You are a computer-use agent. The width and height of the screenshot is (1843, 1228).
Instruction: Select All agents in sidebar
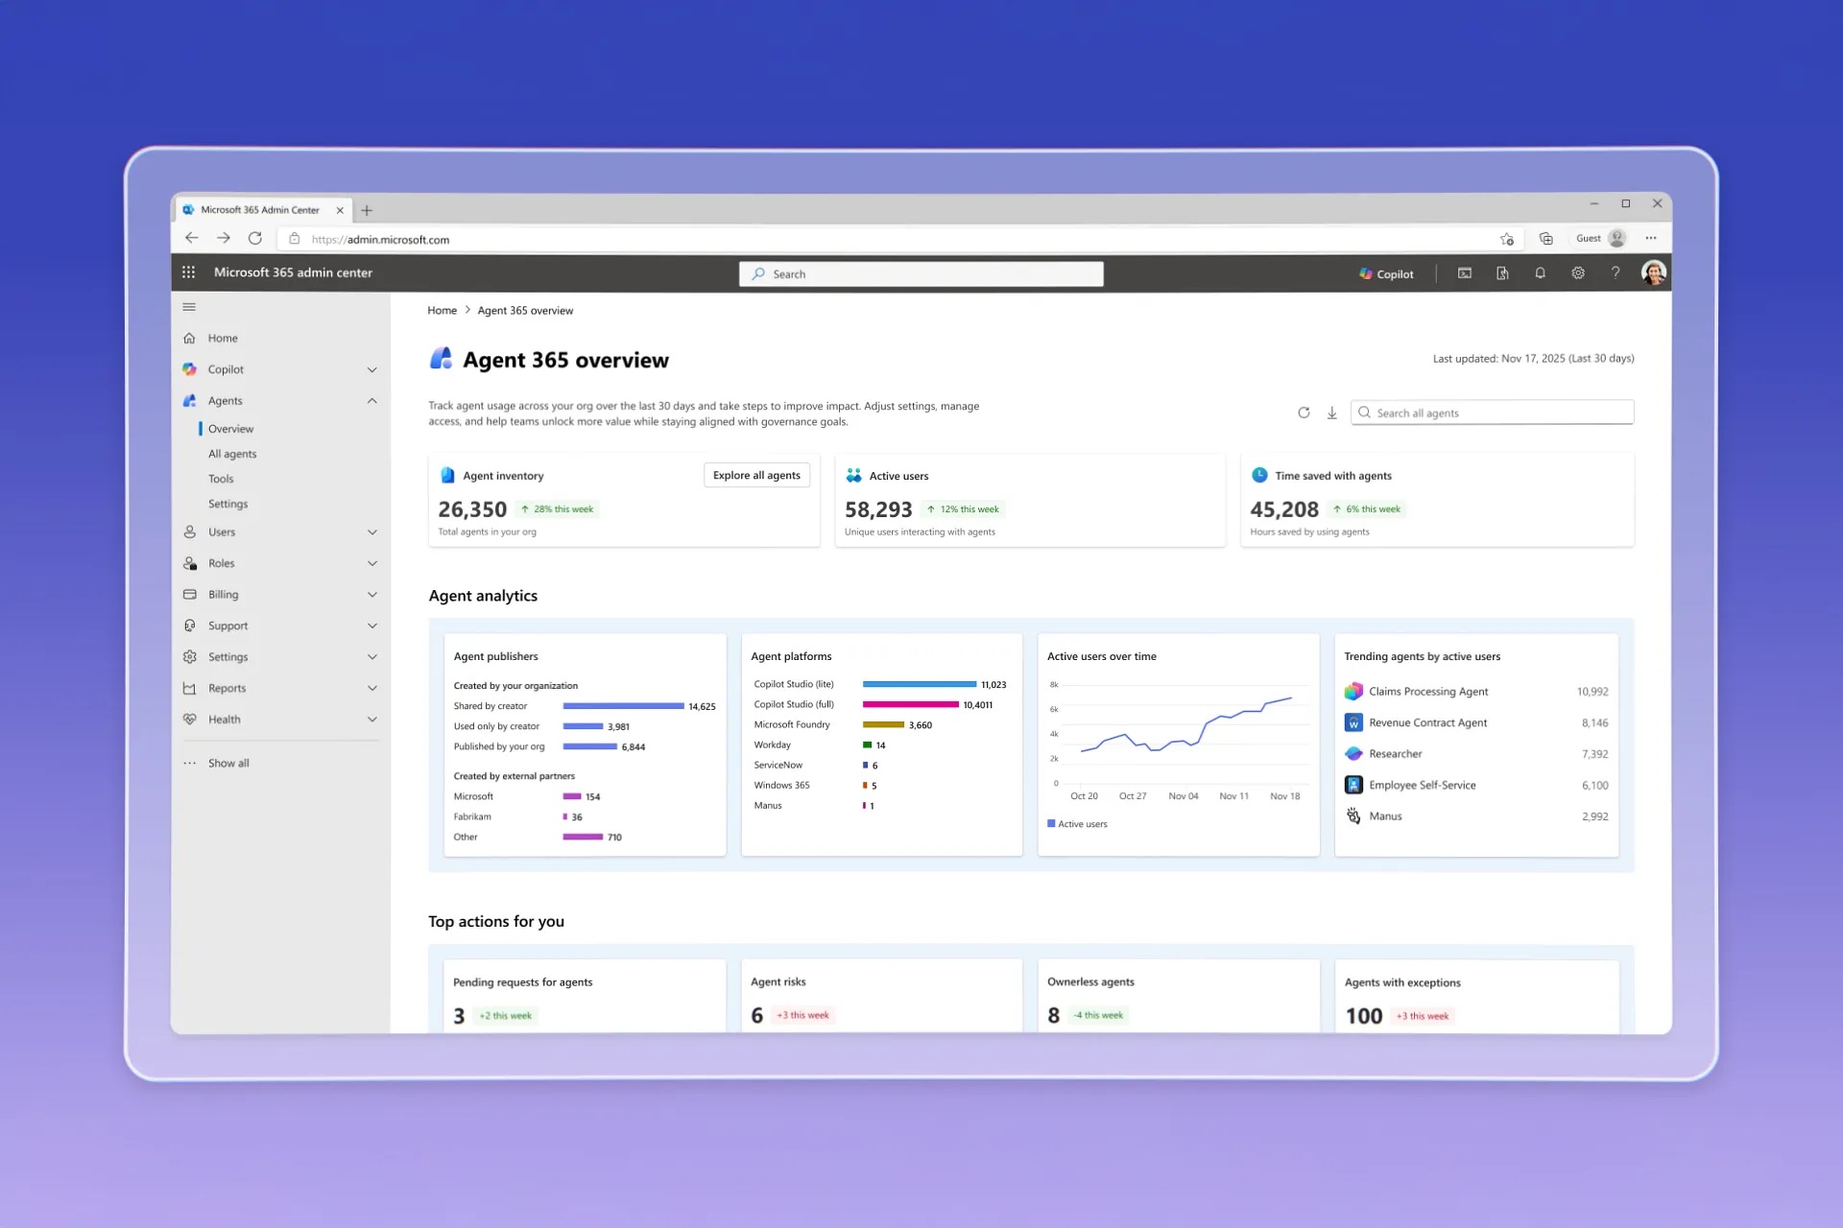pyautogui.click(x=232, y=454)
